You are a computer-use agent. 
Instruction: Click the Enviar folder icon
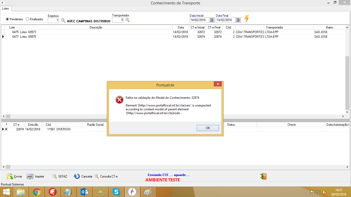tap(10, 176)
